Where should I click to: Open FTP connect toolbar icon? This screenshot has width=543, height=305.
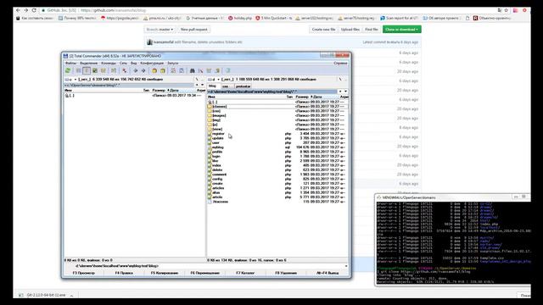coord(173,70)
